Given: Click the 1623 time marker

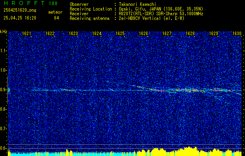Looking at the screenshot, I should pos(73,33).
